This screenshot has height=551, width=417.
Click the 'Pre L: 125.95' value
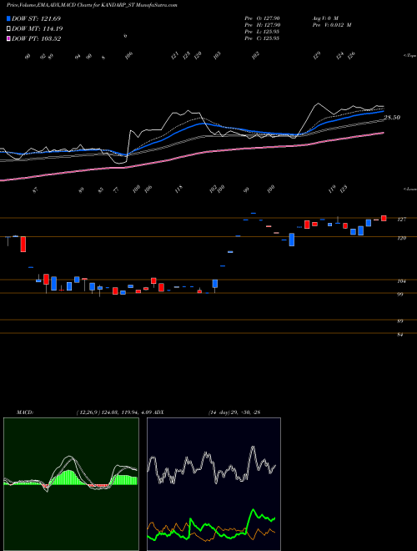262,32
